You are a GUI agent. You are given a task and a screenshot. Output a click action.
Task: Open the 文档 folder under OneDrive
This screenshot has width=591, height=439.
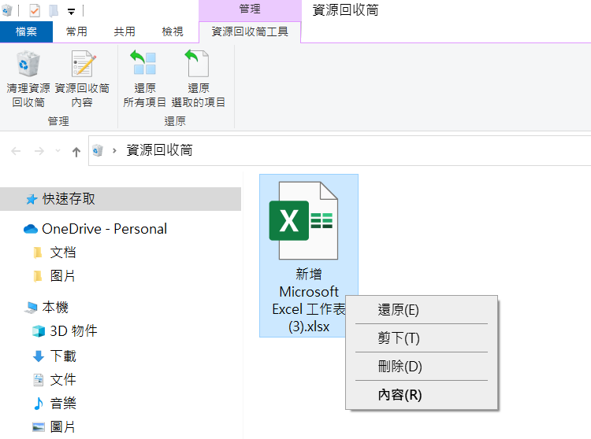[x=63, y=253]
